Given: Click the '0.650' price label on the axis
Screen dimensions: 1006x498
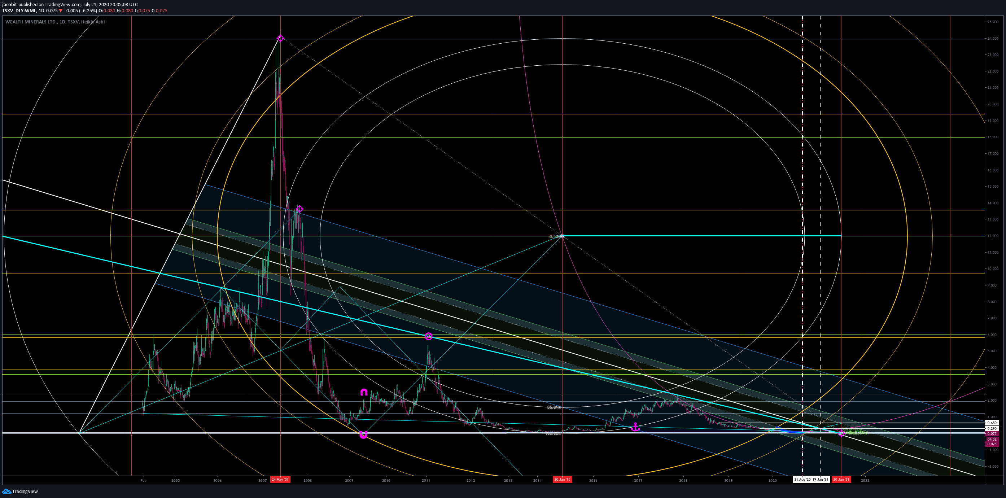Looking at the screenshot, I should pyautogui.click(x=992, y=423).
